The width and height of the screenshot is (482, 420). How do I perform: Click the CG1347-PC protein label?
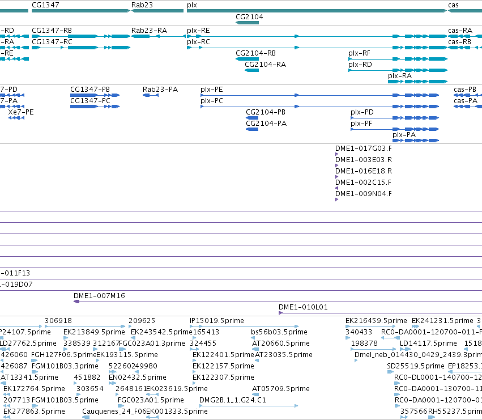click(x=90, y=101)
